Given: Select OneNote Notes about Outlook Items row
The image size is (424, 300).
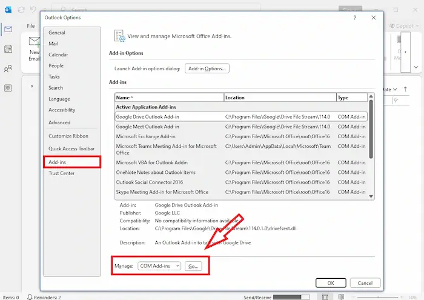Looking at the screenshot, I should point(241,172).
